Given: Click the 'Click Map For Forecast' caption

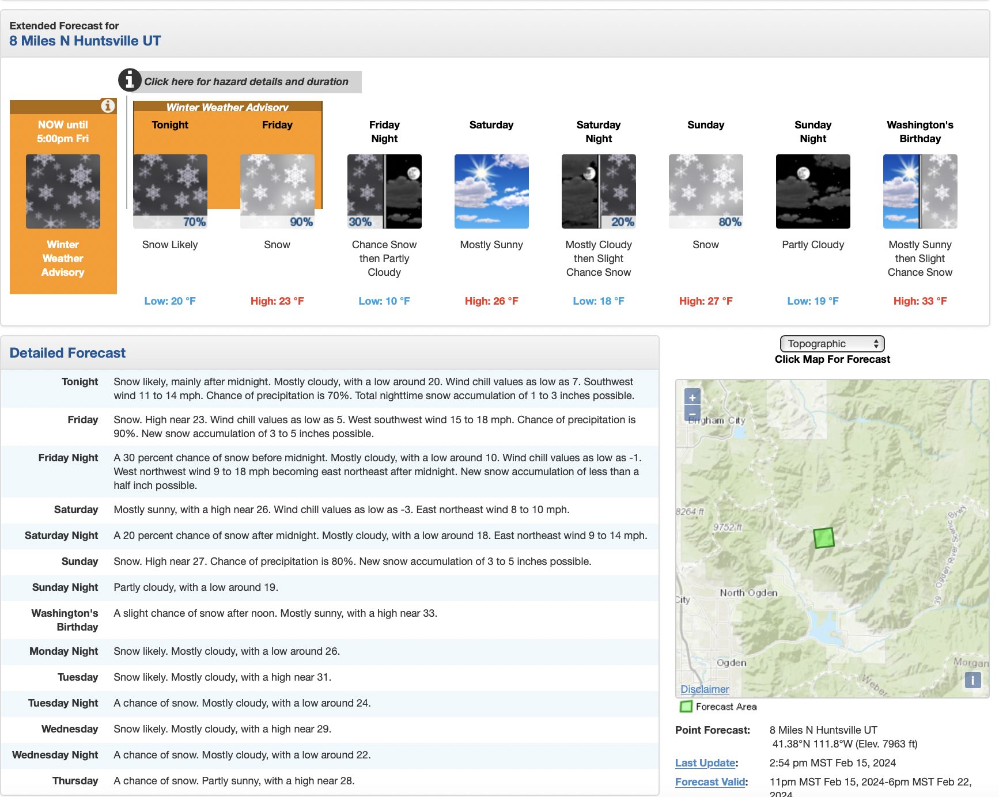Looking at the screenshot, I should tap(832, 359).
